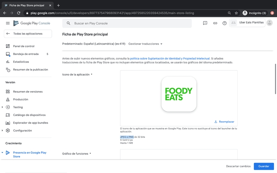The width and height of the screenshot is (277, 173).
Task: Open Bandeja de entrada
Action: tap(26, 54)
